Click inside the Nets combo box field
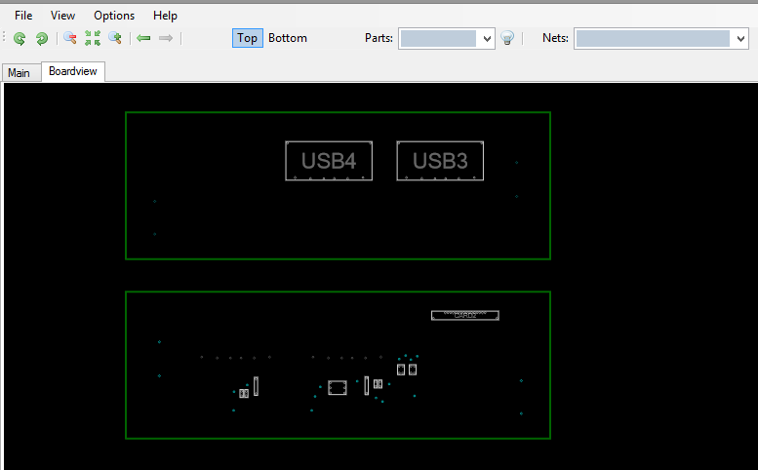The height and width of the screenshot is (470, 758). [x=653, y=39]
